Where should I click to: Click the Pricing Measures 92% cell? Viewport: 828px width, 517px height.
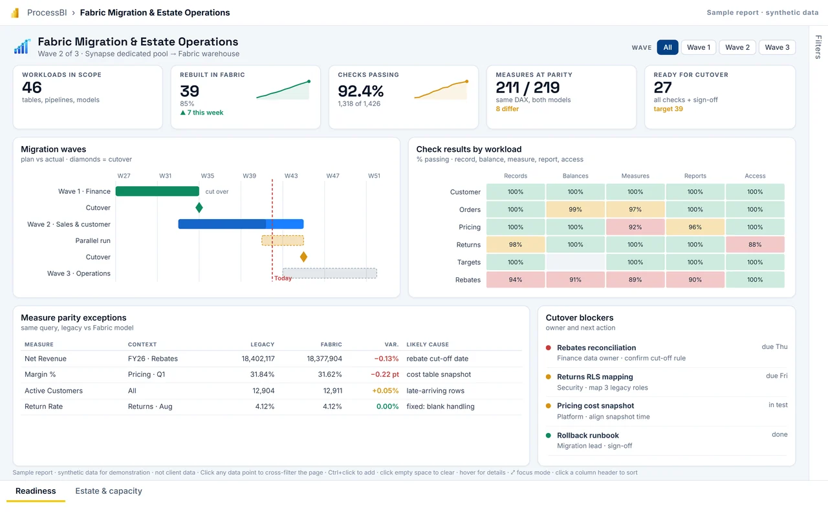coord(635,227)
